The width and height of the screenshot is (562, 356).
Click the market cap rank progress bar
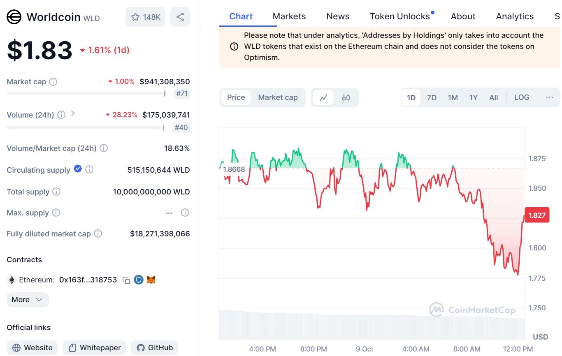86,94
